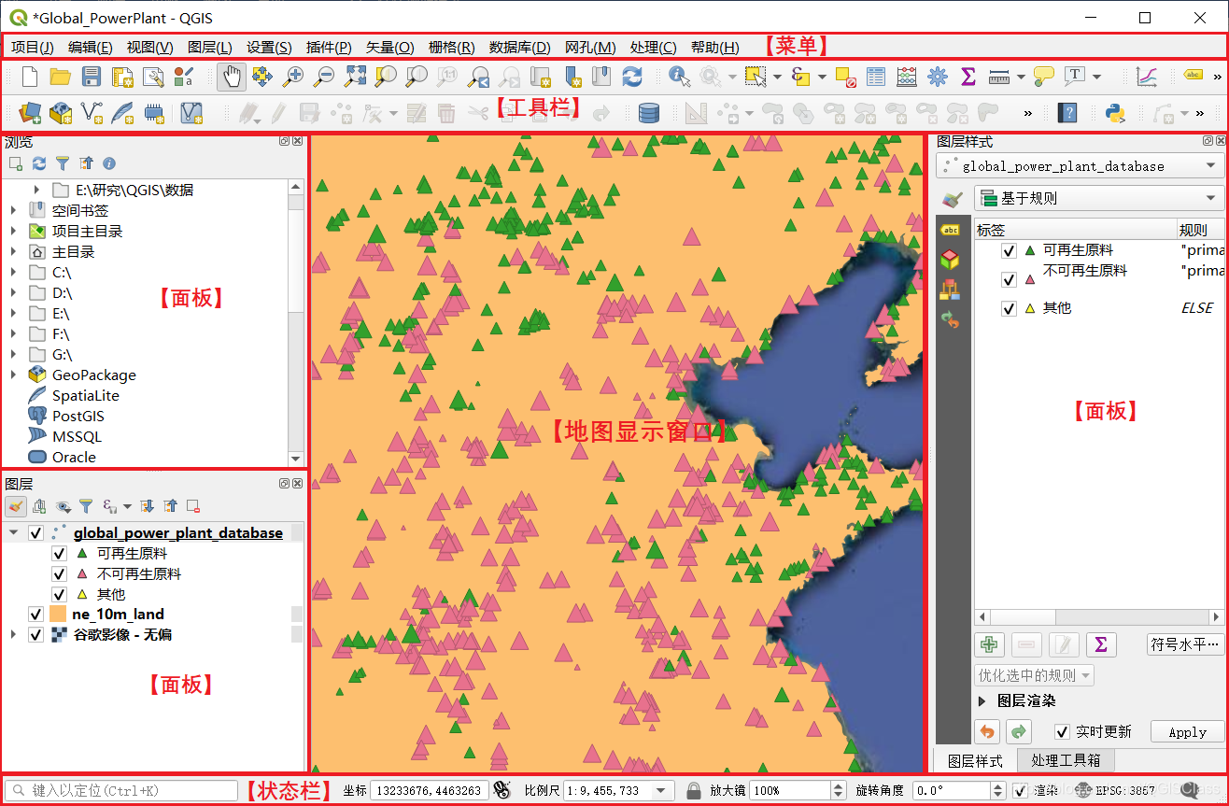Open the 矢量(O) menu
This screenshot has width=1229, height=806.
[x=389, y=48]
